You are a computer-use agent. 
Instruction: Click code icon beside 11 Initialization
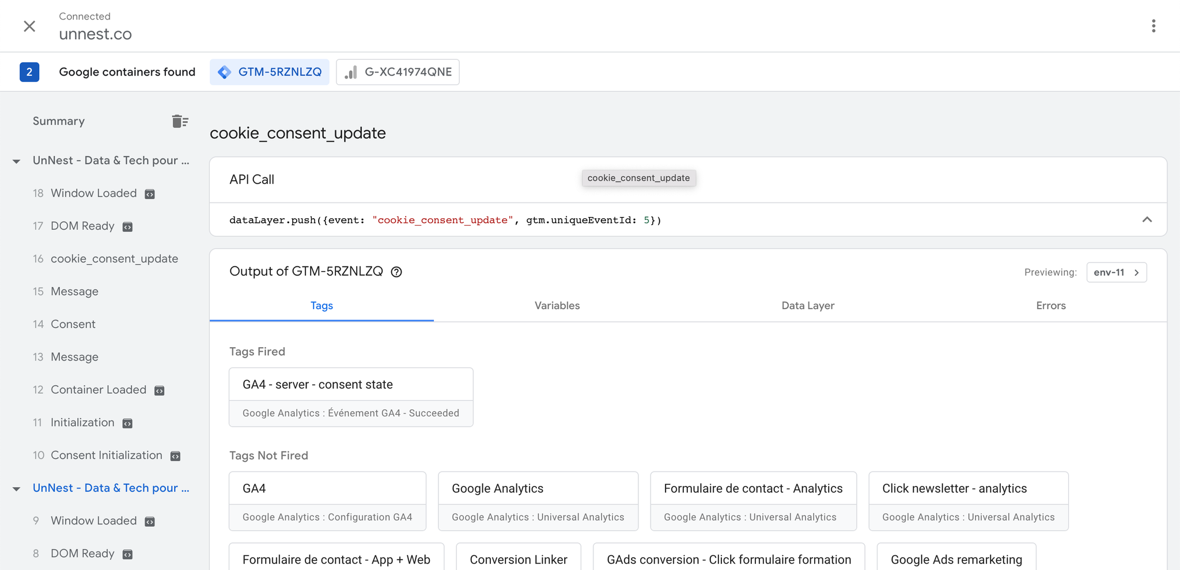128,423
